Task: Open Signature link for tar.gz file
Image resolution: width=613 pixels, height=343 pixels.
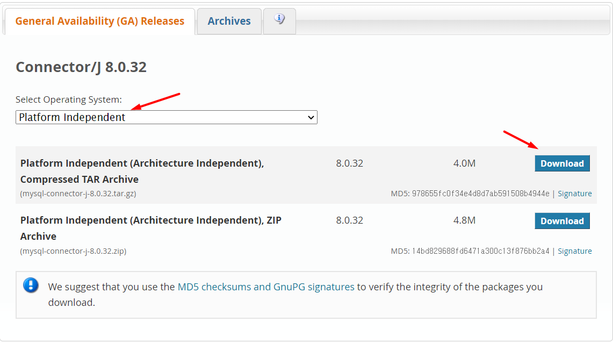Action: (x=575, y=194)
